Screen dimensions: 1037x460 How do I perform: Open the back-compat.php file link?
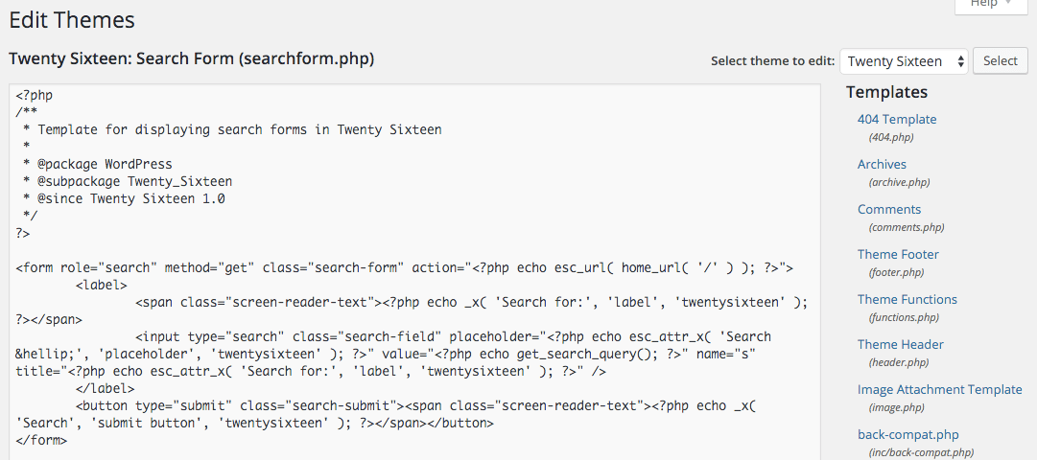907,435
